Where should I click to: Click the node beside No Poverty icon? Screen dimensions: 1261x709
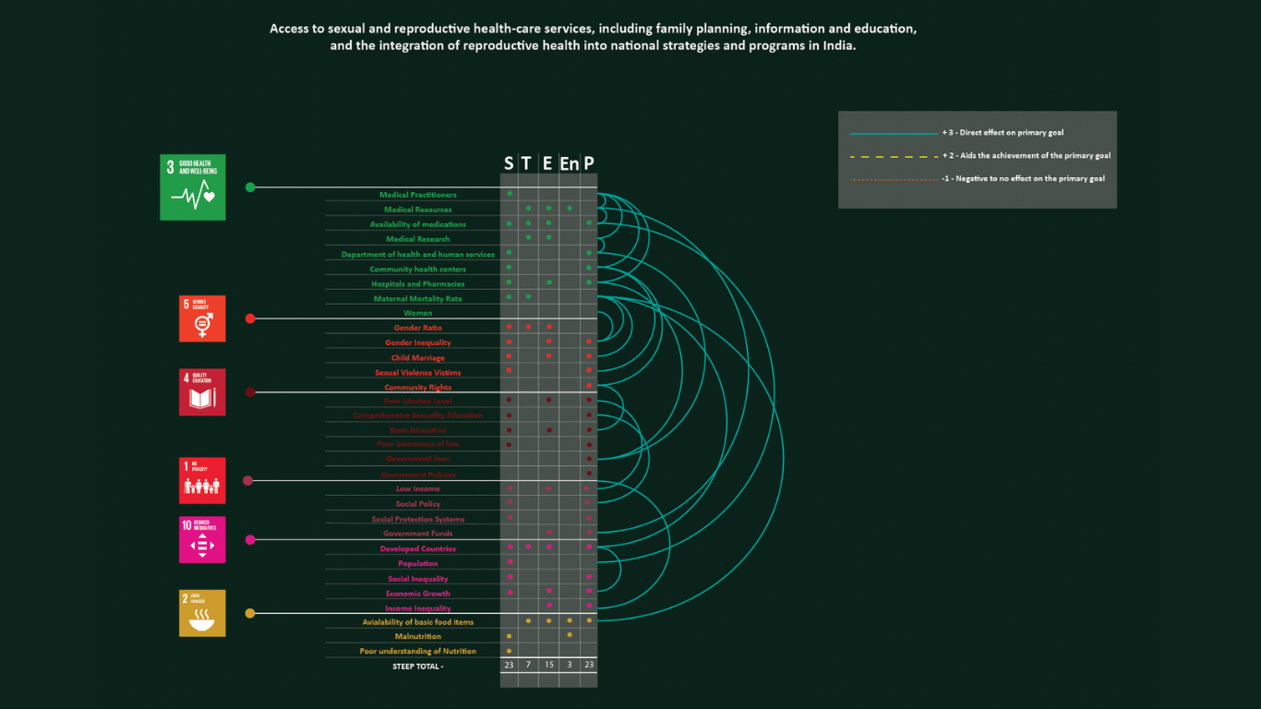click(247, 480)
